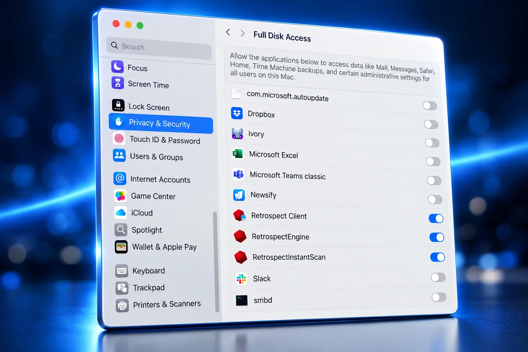528x352 pixels.
Task: Click the sidebar vertical scrollbar
Action: (216, 262)
